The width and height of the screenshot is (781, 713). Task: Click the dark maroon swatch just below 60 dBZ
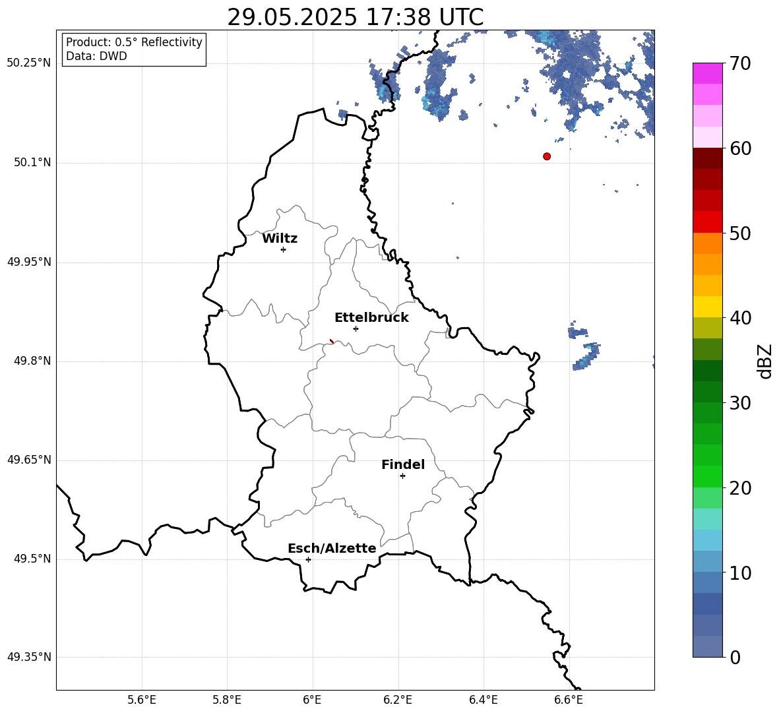[708, 158]
